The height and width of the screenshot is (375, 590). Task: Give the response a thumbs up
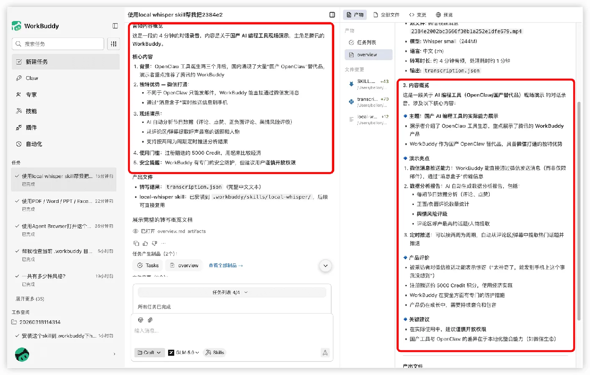click(x=145, y=243)
